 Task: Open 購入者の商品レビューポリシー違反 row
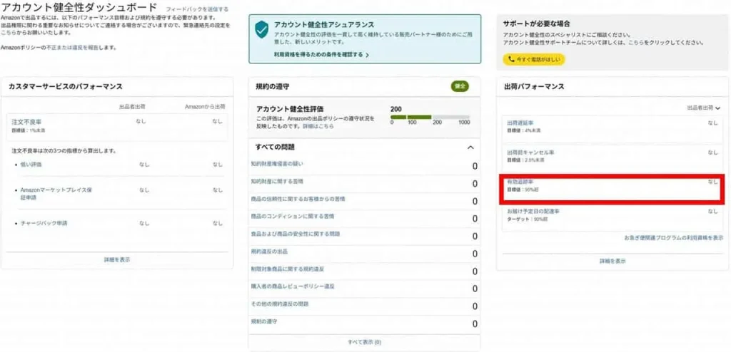click(x=365, y=289)
